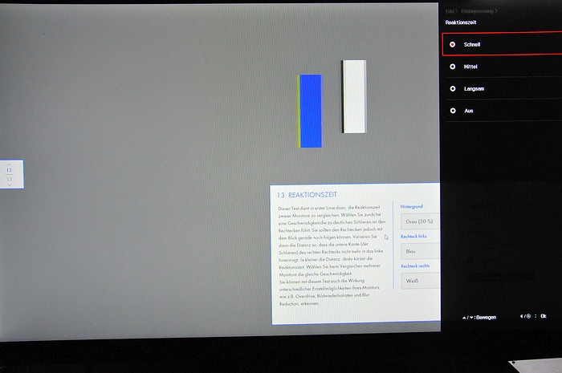Click current test number 13 in selector
Viewport: 562px width, 373px height.
pyautogui.click(x=10, y=170)
